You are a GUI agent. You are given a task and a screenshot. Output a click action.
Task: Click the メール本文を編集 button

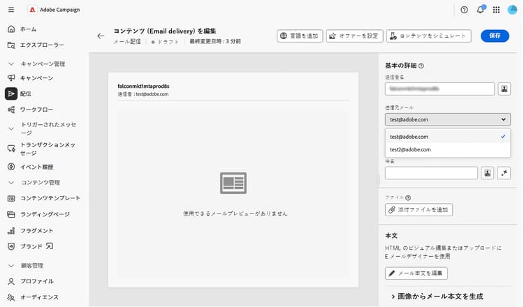416,274
